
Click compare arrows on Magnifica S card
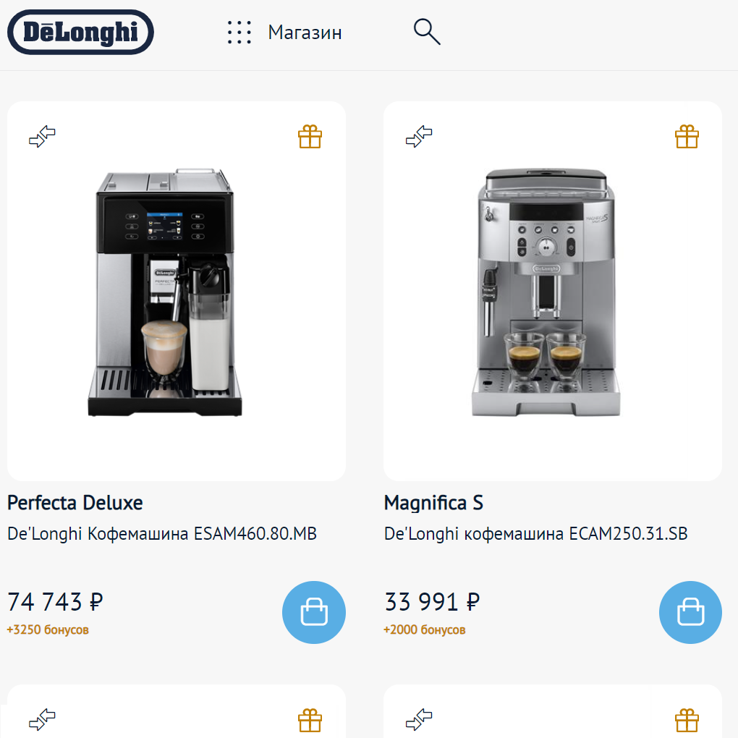tap(419, 137)
